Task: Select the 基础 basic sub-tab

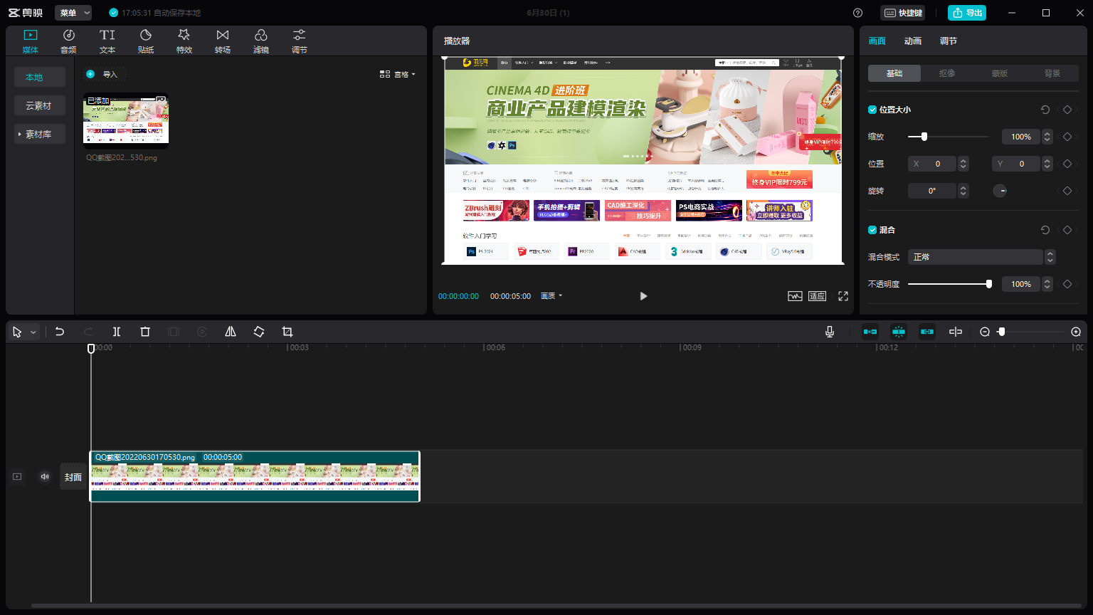Action: (x=894, y=73)
